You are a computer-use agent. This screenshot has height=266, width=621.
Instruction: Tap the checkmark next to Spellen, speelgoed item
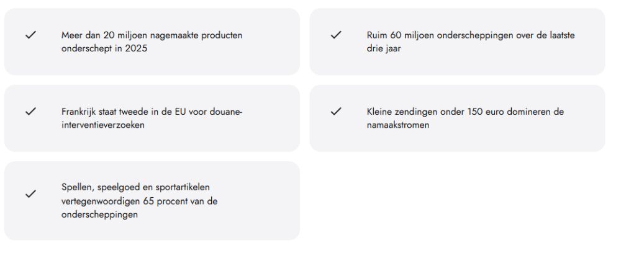[30, 194]
